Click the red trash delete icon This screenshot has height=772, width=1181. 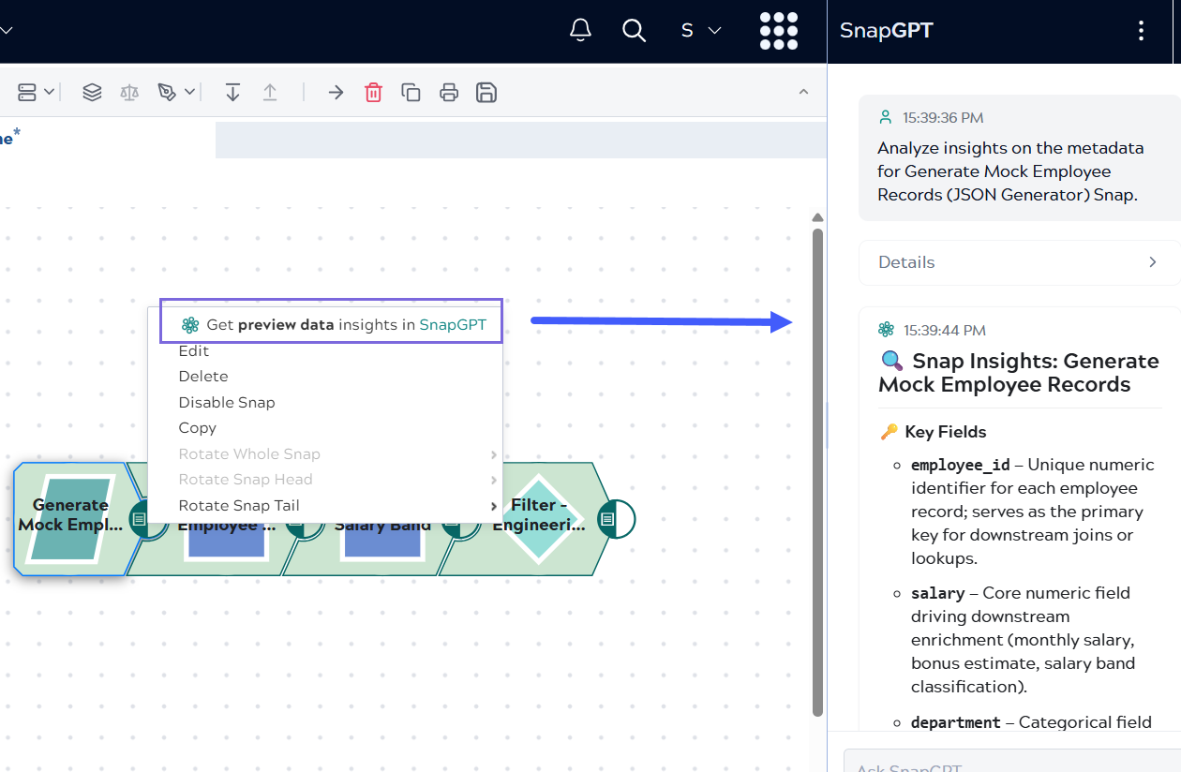pos(373,92)
